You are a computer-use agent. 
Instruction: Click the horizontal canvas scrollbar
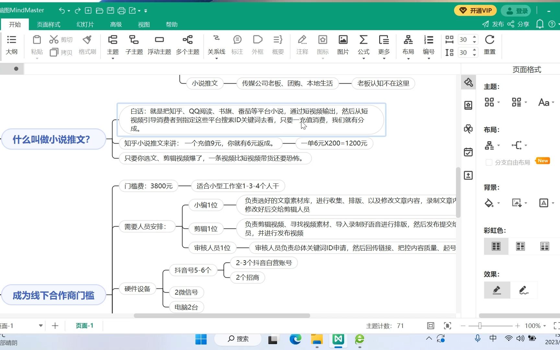222,315
